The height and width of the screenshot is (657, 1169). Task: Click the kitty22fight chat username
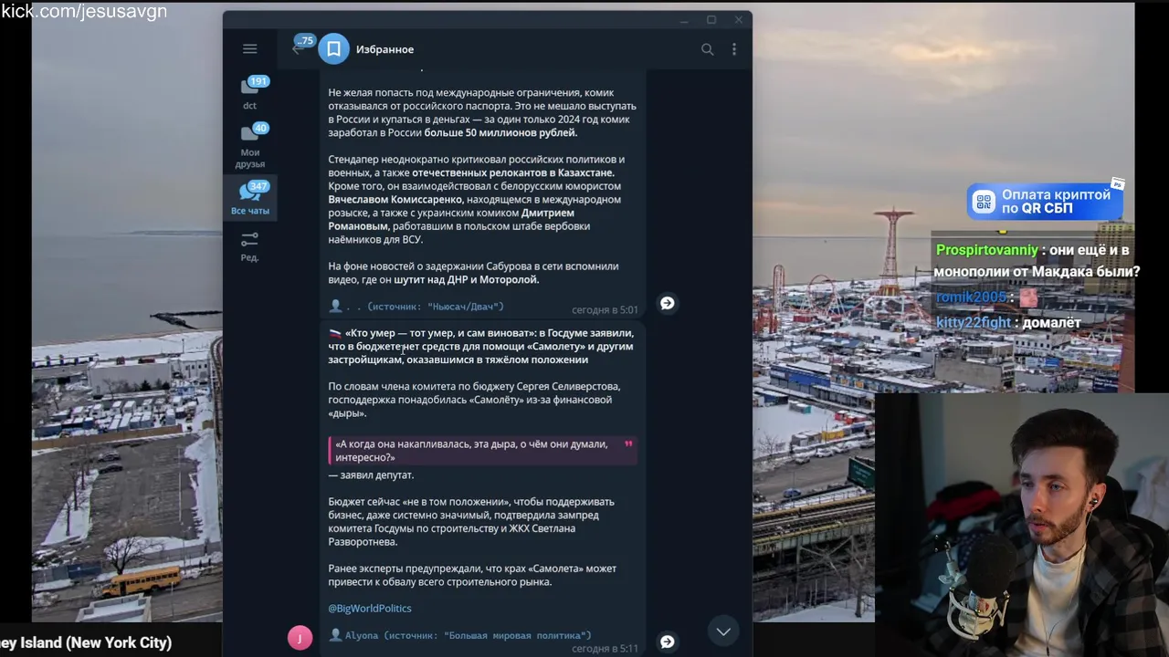click(973, 322)
